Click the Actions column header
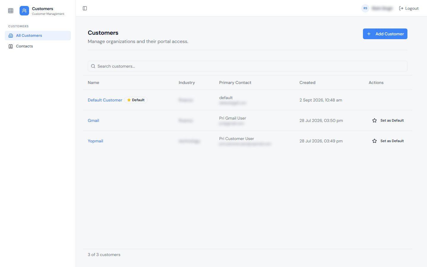Viewport: 427px width, 267px height. [376, 82]
